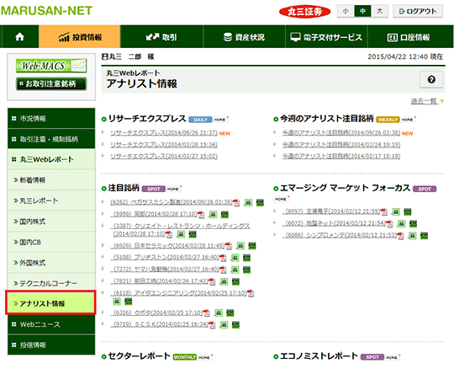Open 今週のアナリスト注目銘柄 2014/02/17 18:19 report
This screenshot has height=374, width=454.
[x=341, y=156]
